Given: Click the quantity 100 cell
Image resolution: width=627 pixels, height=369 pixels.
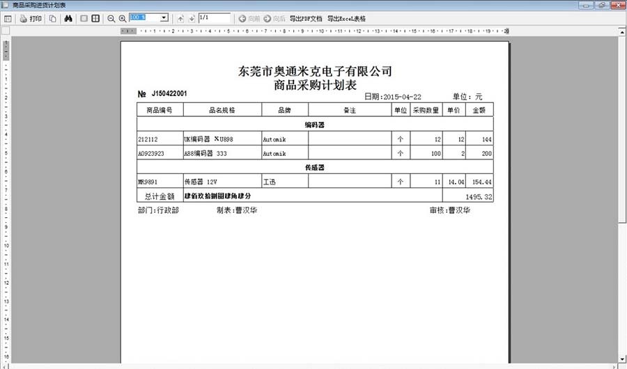Looking at the screenshot, I should (x=426, y=153).
